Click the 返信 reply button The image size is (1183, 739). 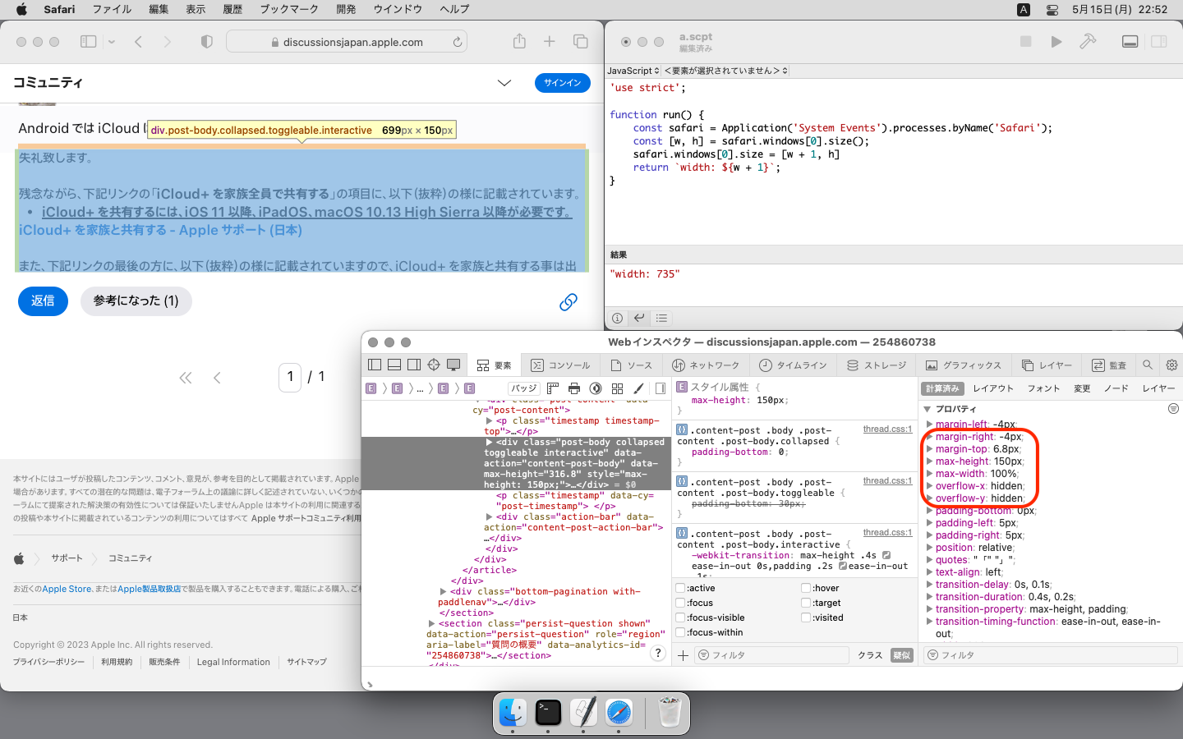(43, 301)
